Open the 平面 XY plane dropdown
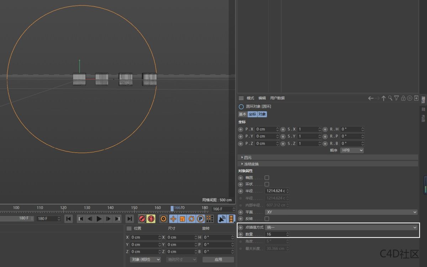This screenshot has height=267, width=427. (341, 212)
